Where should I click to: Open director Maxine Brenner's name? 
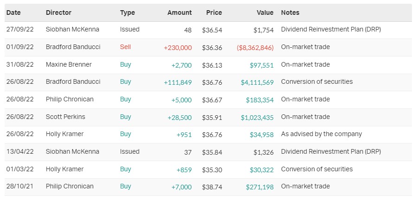[69, 64]
